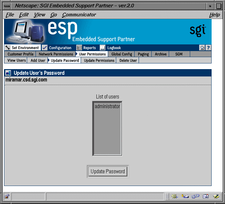Click the Set Environment wrench icon
The width and height of the screenshot is (225, 204).
coord(7,47)
